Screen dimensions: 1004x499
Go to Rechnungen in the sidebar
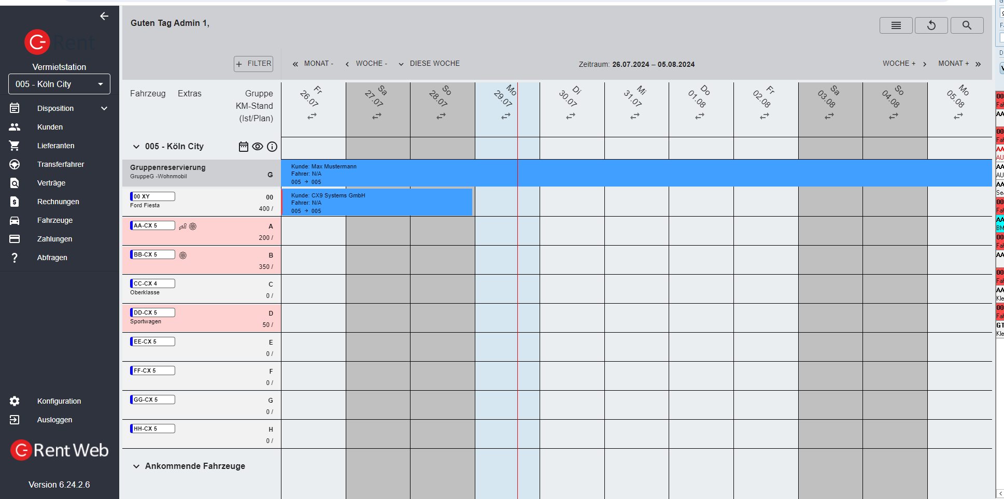point(58,202)
